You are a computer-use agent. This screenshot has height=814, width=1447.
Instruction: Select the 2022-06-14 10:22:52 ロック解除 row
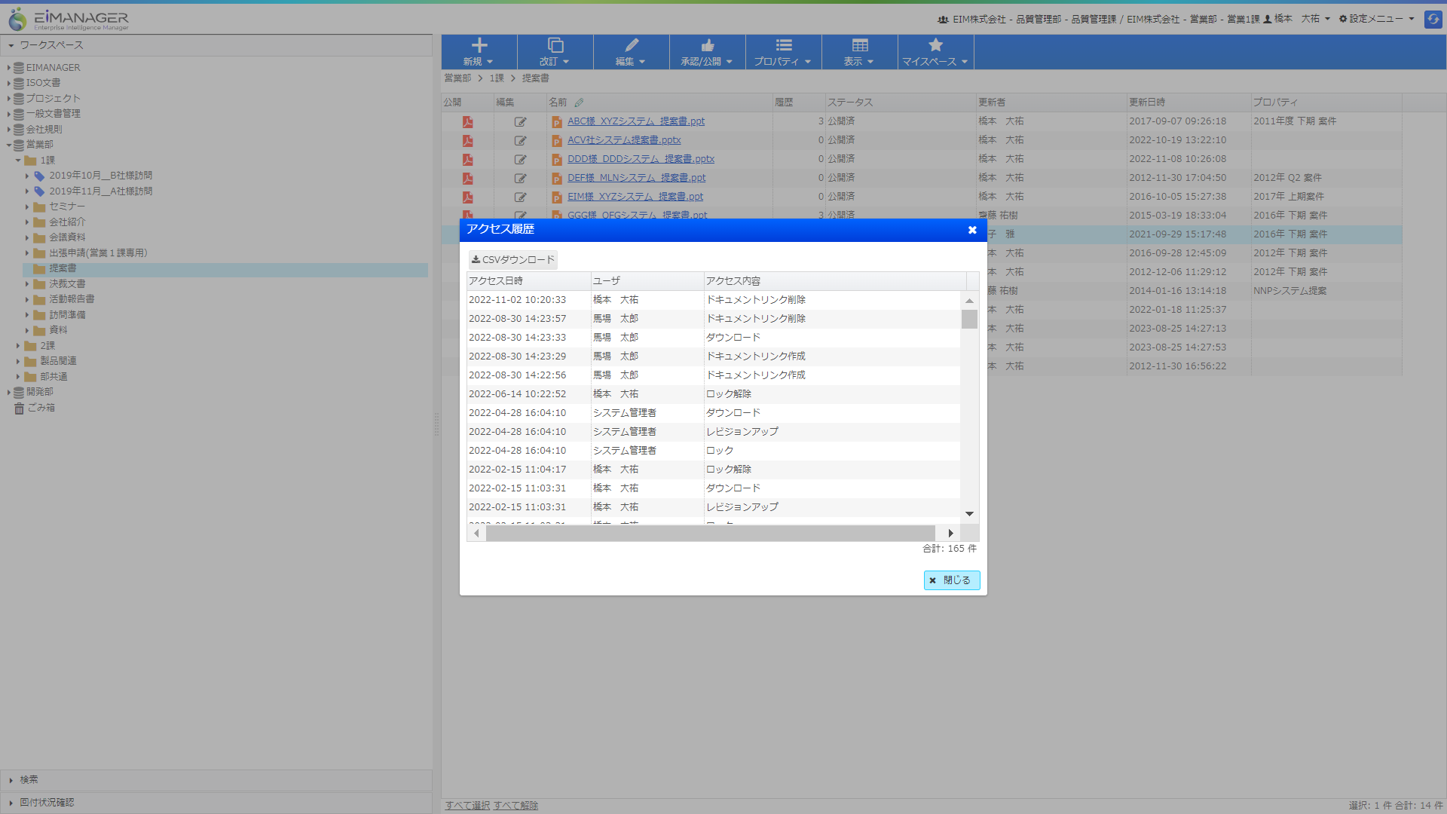point(713,394)
